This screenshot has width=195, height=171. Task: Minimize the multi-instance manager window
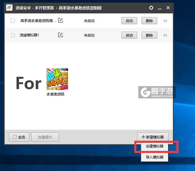pyautogui.click(x=160, y=8)
